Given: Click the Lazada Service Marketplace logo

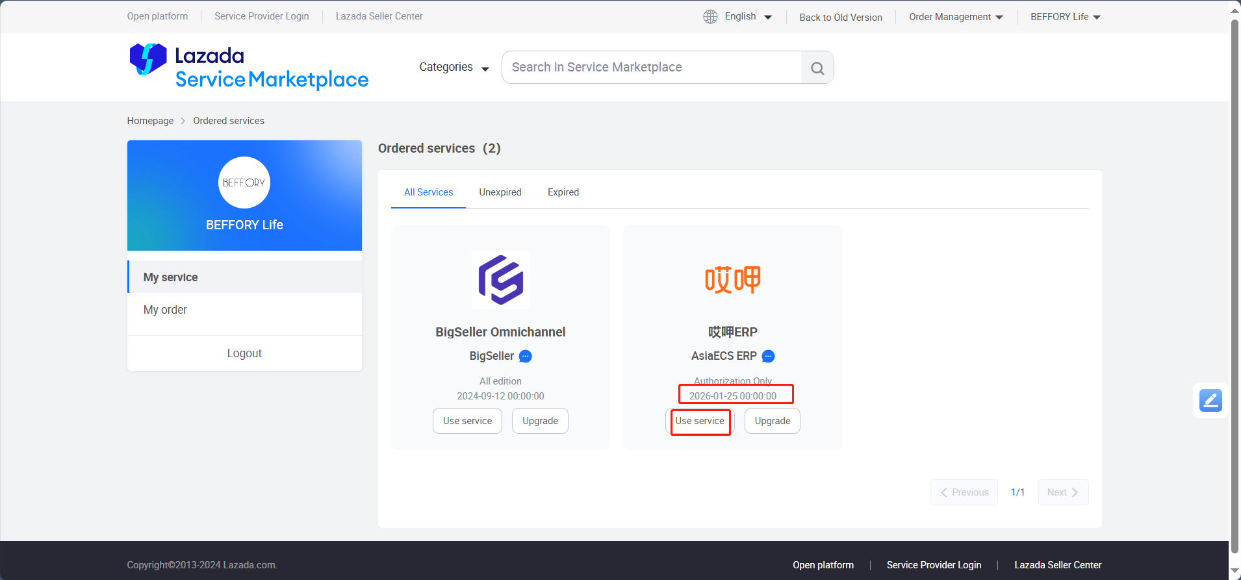Looking at the screenshot, I should 249,66.
